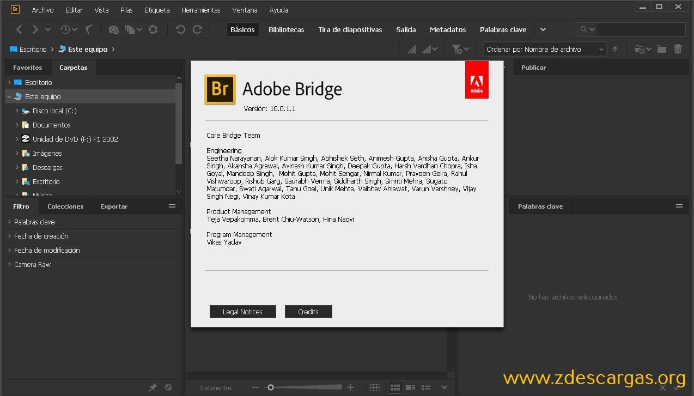Switch to Salida workspace
Screen dimensions: 694x396
(x=406, y=29)
